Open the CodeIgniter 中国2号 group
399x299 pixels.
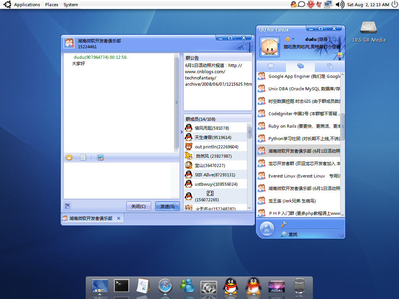[x=298, y=114]
